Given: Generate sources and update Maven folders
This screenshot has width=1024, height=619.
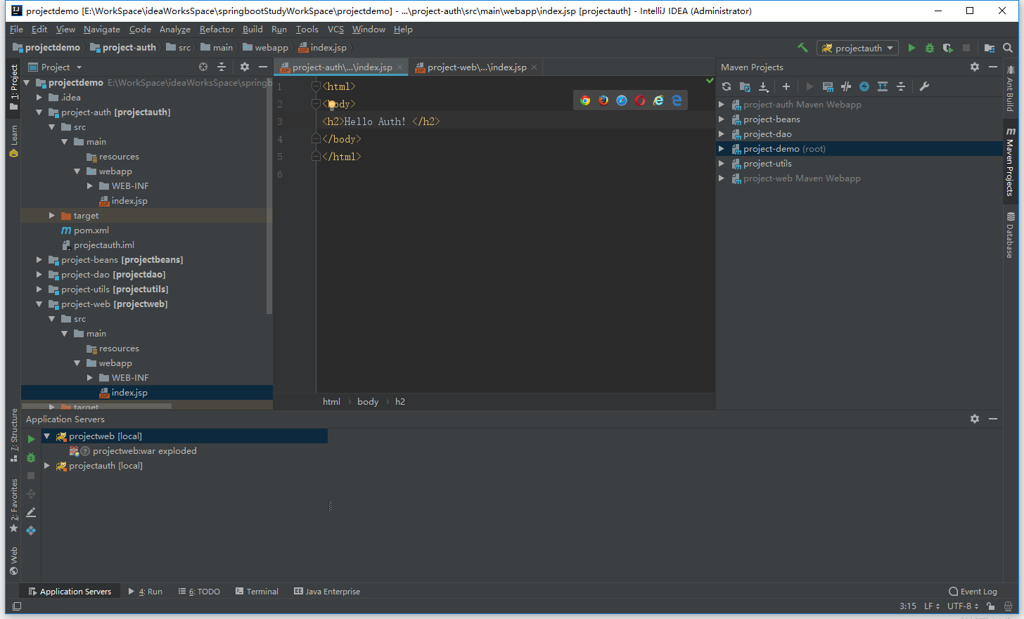Looking at the screenshot, I should pyautogui.click(x=745, y=86).
